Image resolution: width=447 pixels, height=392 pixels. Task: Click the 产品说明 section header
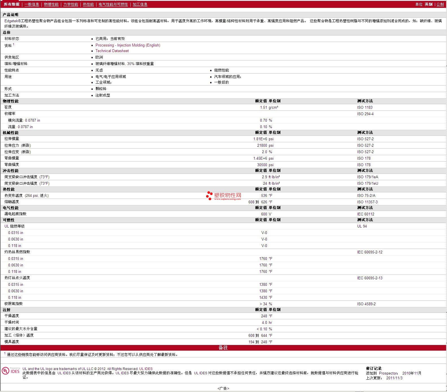point(10,15)
